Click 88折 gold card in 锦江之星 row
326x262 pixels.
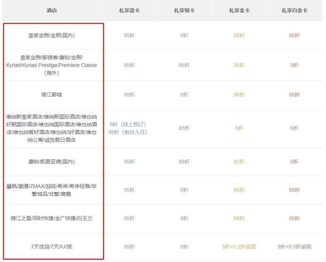pyautogui.click(x=239, y=218)
